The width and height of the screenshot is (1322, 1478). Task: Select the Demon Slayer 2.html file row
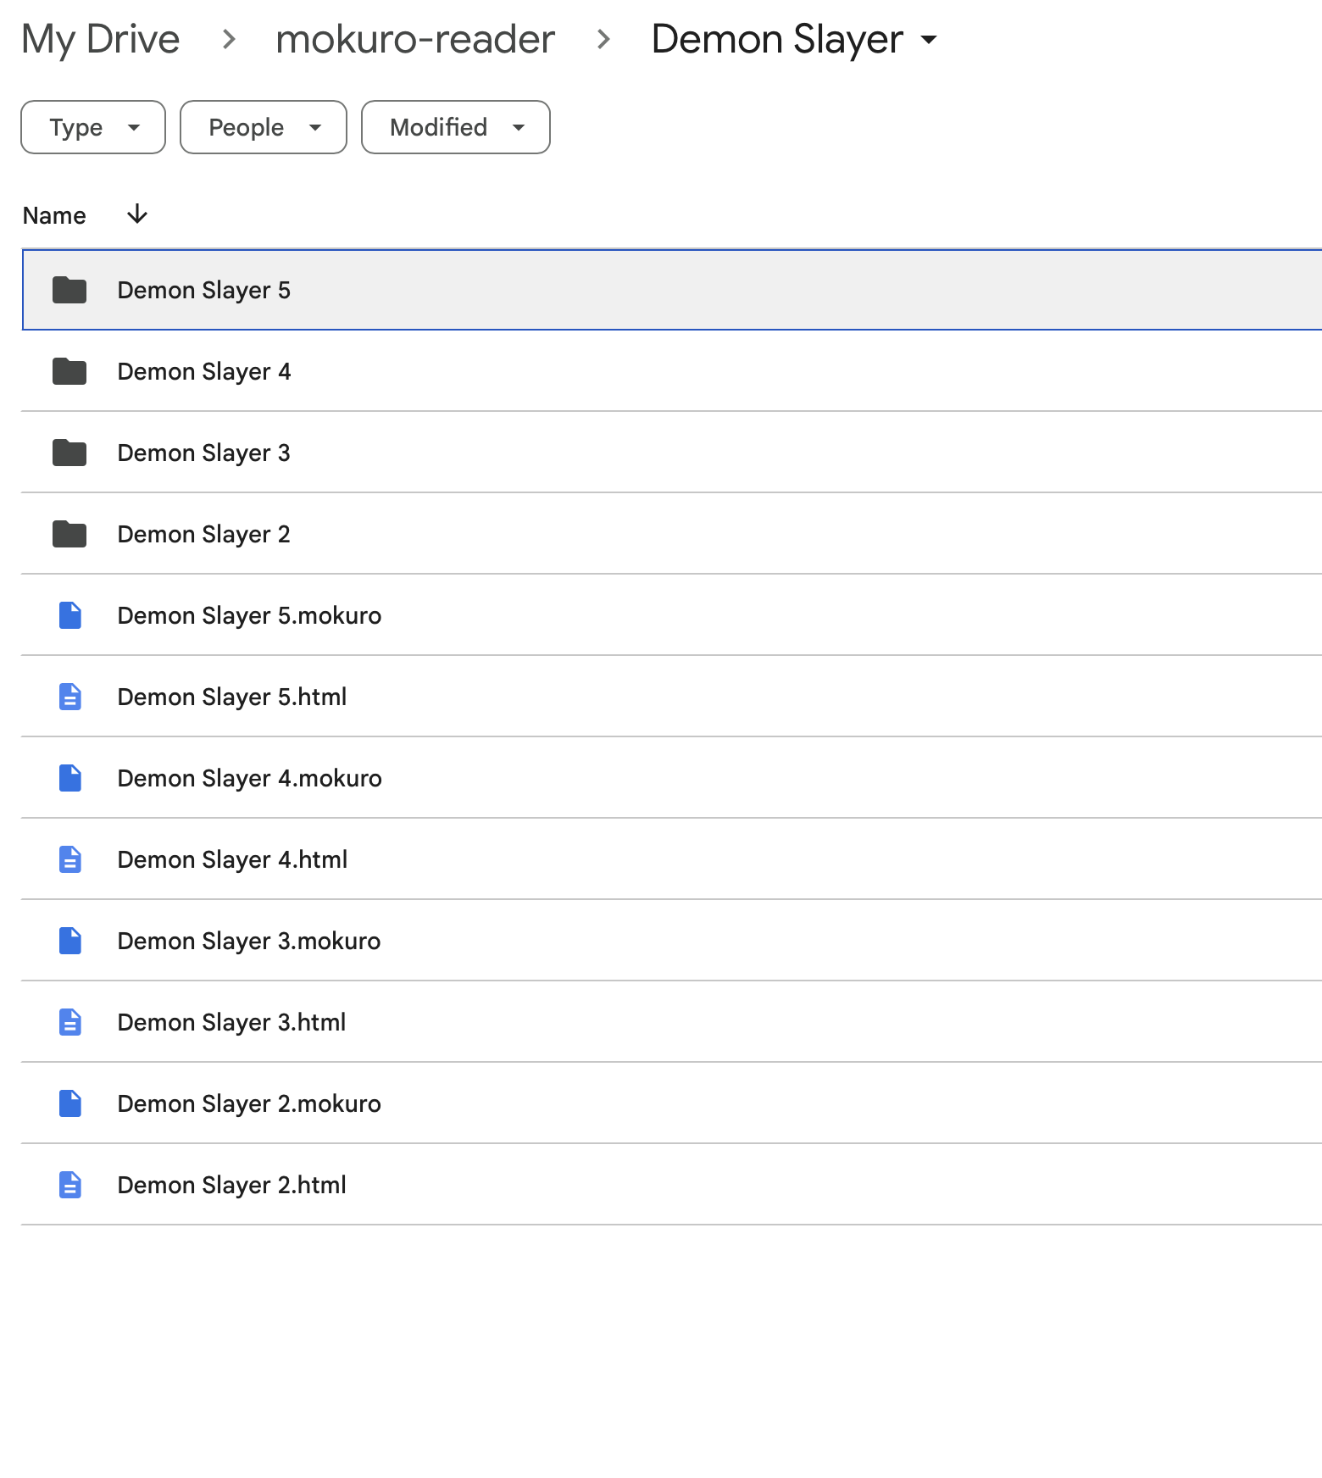pos(671,1185)
